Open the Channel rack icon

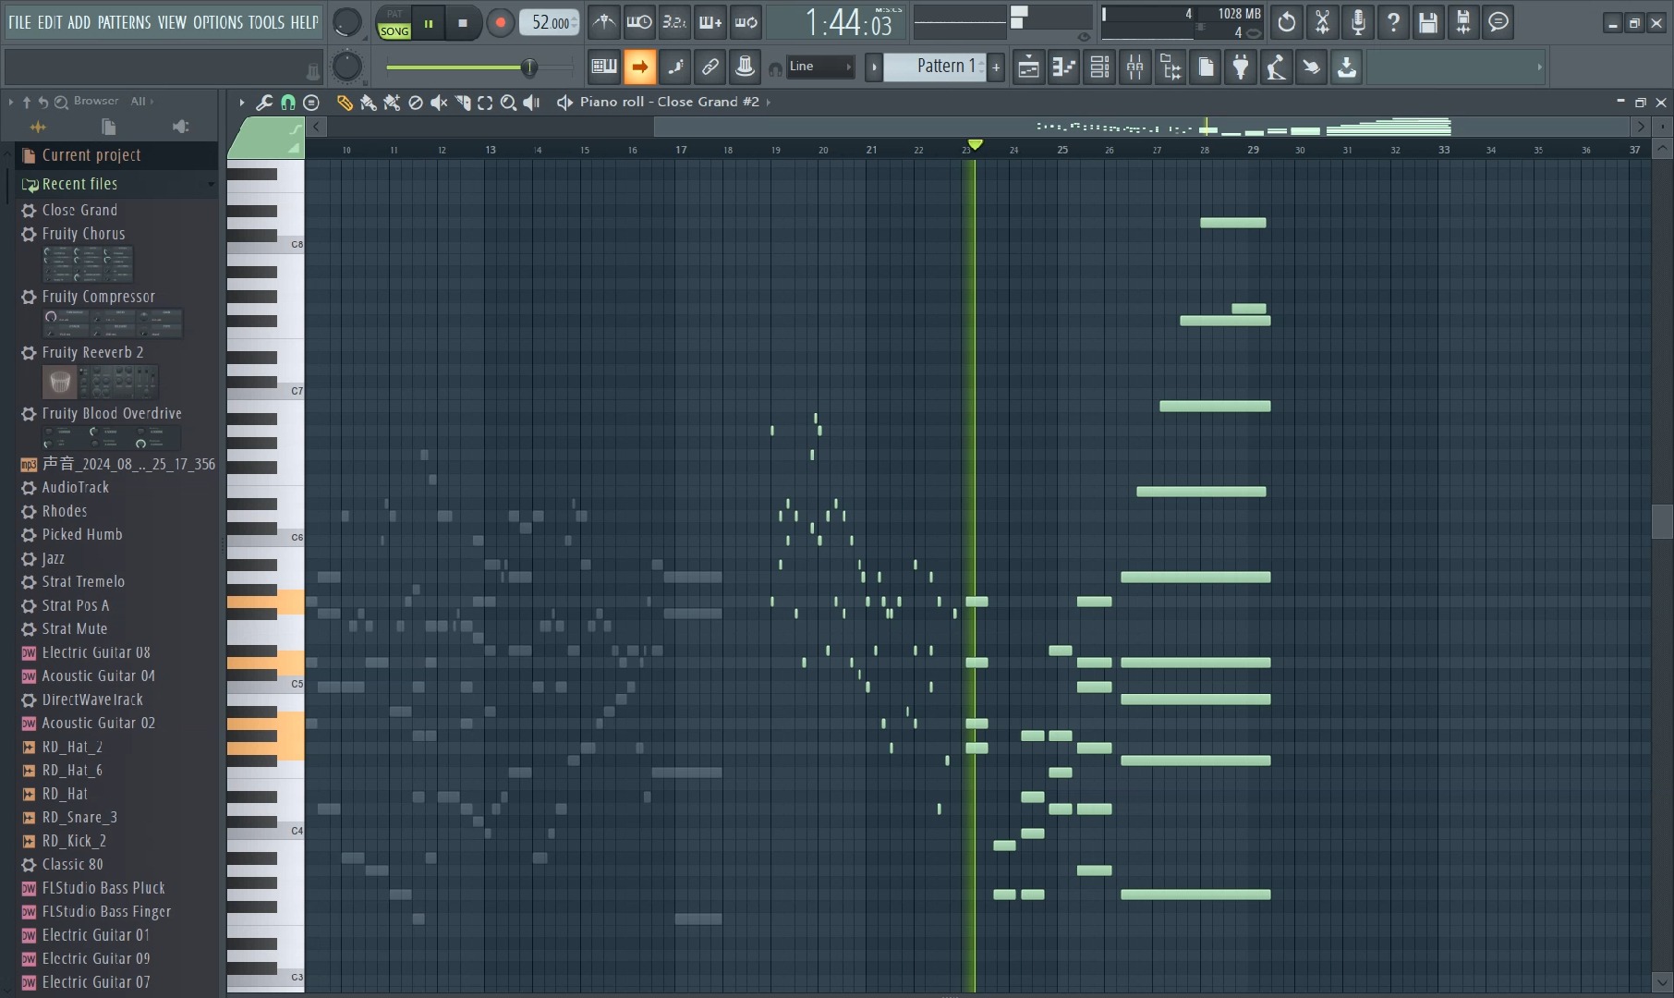pyautogui.click(x=1099, y=67)
